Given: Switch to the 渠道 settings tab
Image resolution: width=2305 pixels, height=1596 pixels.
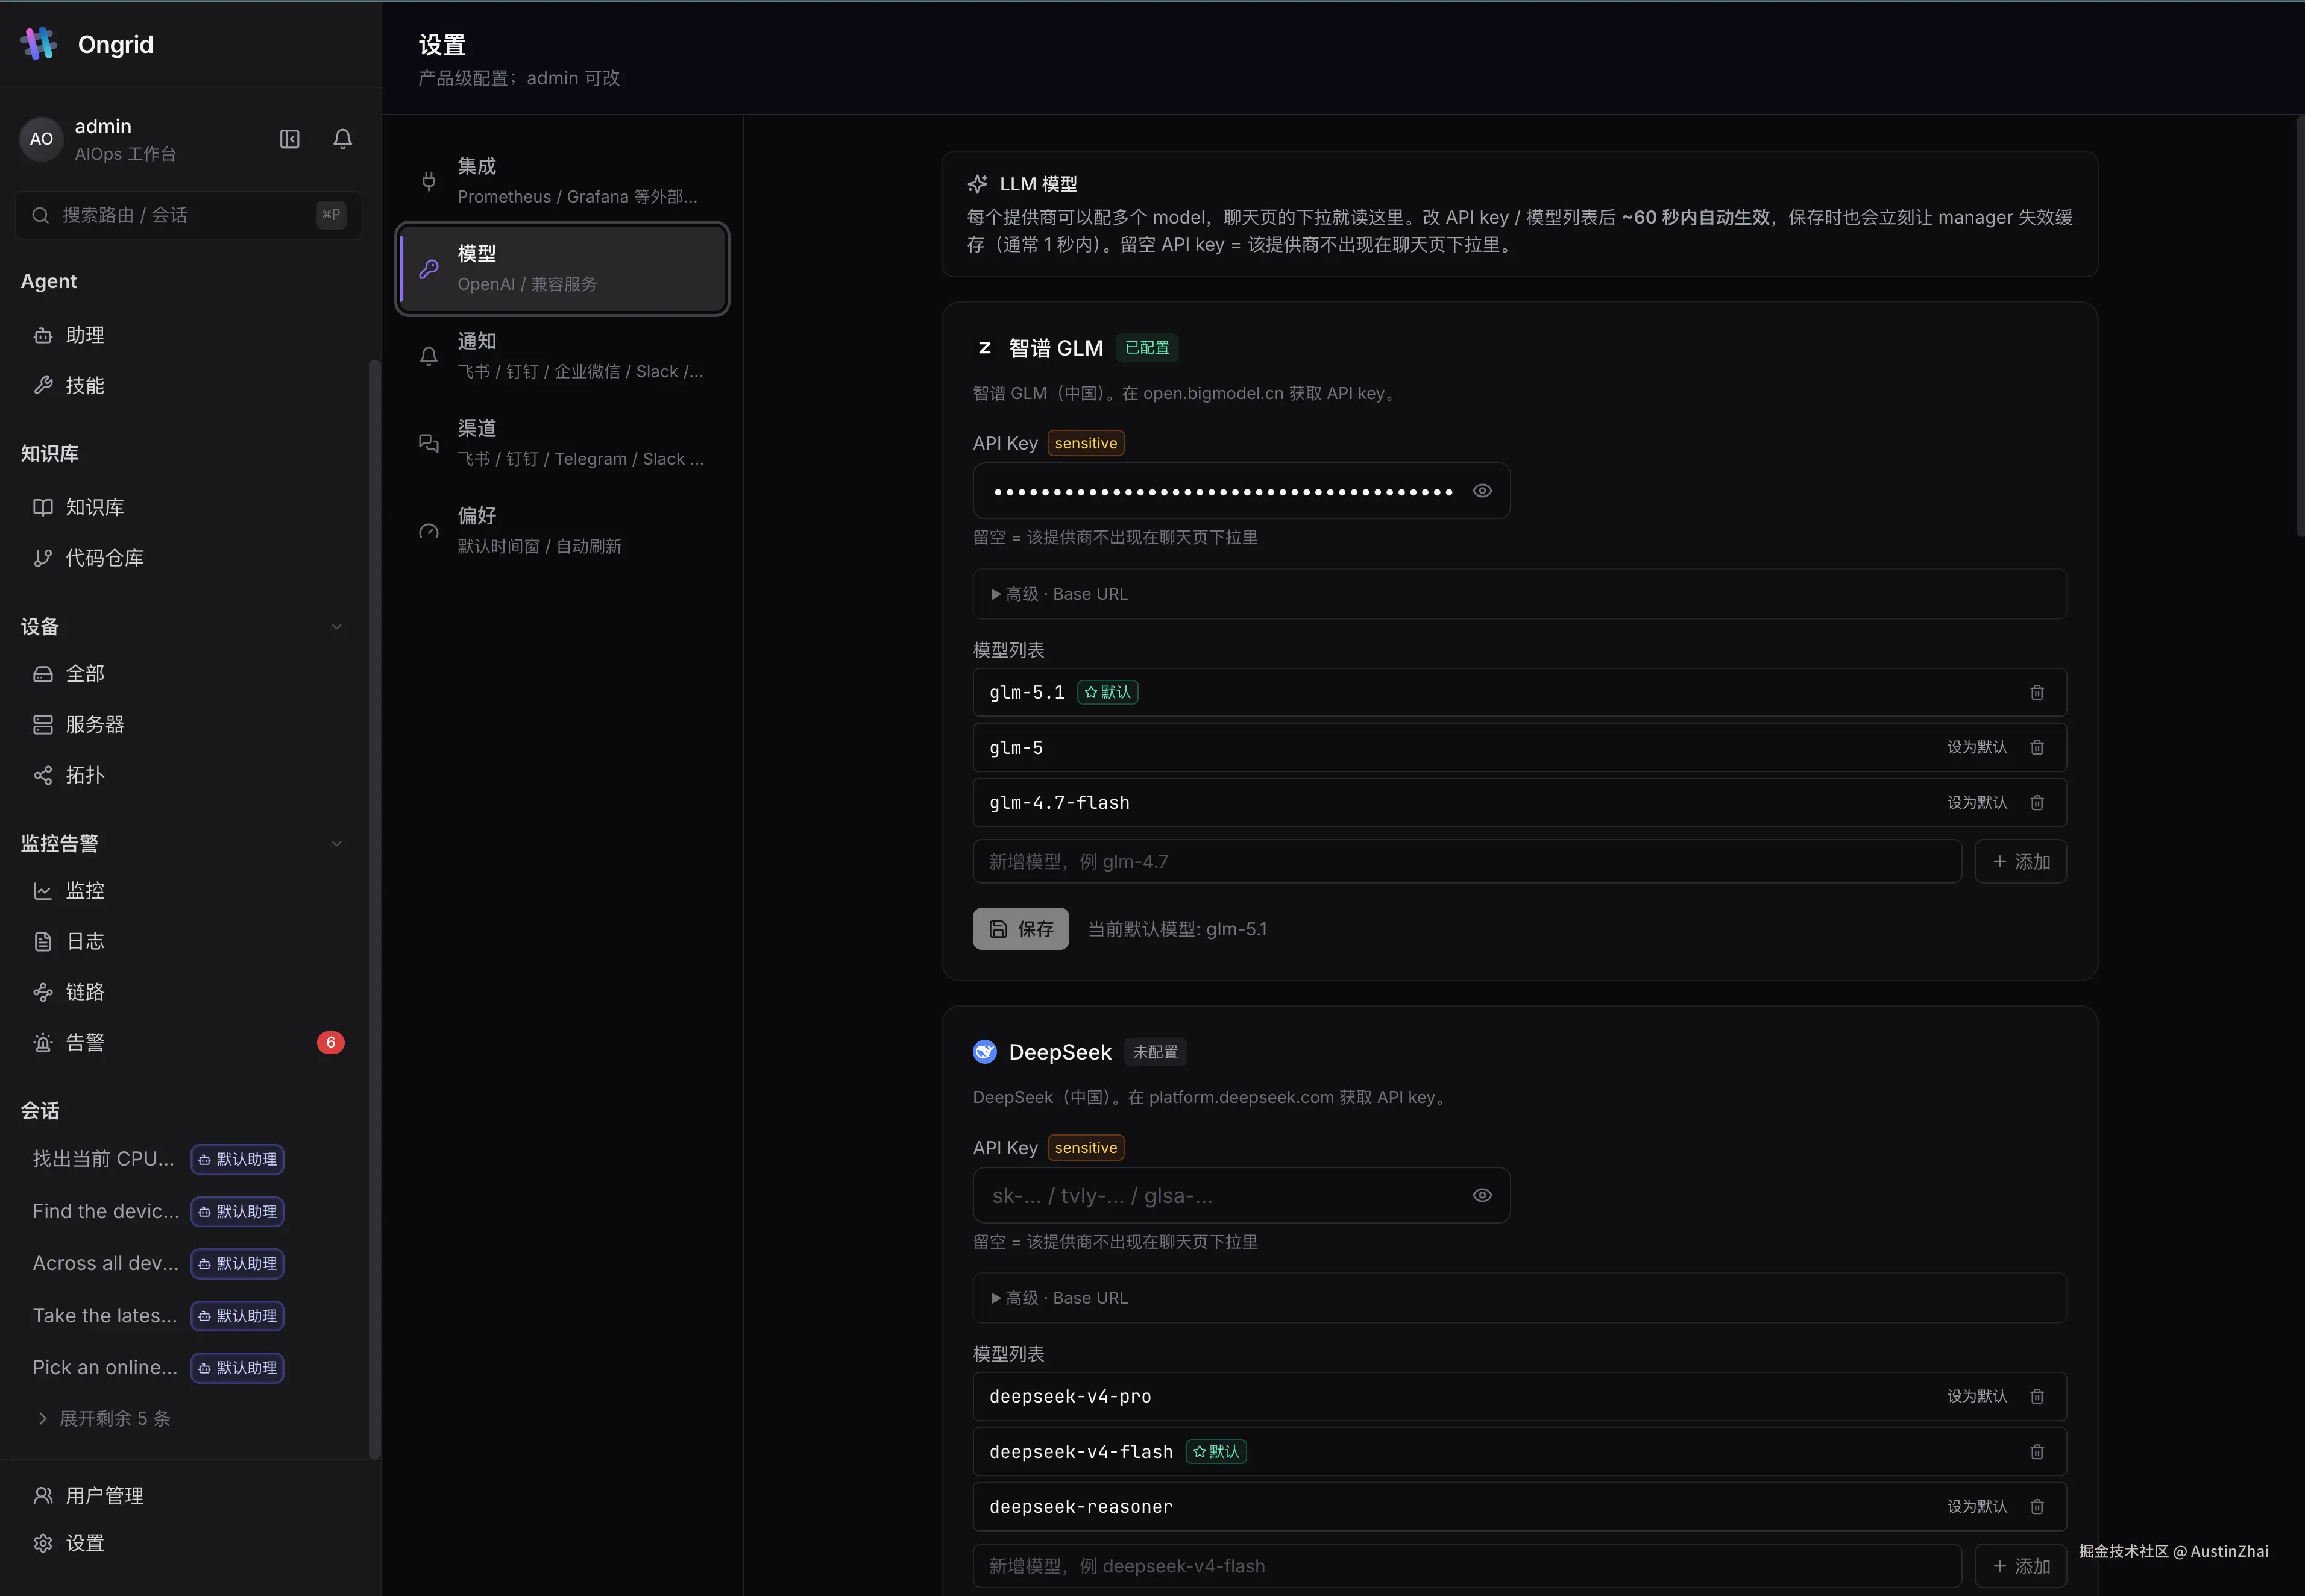Looking at the screenshot, I should tap(563, 443).
